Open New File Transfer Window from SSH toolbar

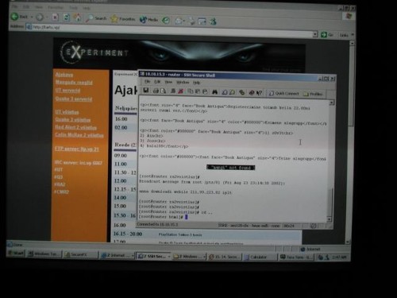[x=232, y=92]
